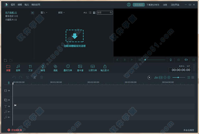This screenshot has height=134, width=199.
Task: Expand the 錄製 (Record) dropdown
Action: [61, 13]
